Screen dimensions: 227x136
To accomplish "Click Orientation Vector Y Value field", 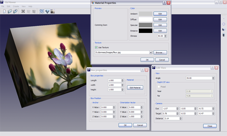I will pos(134,112).
